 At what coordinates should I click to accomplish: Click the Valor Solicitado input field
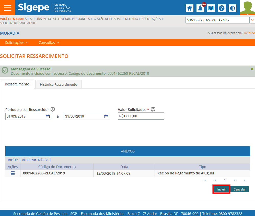pos(141,116)
